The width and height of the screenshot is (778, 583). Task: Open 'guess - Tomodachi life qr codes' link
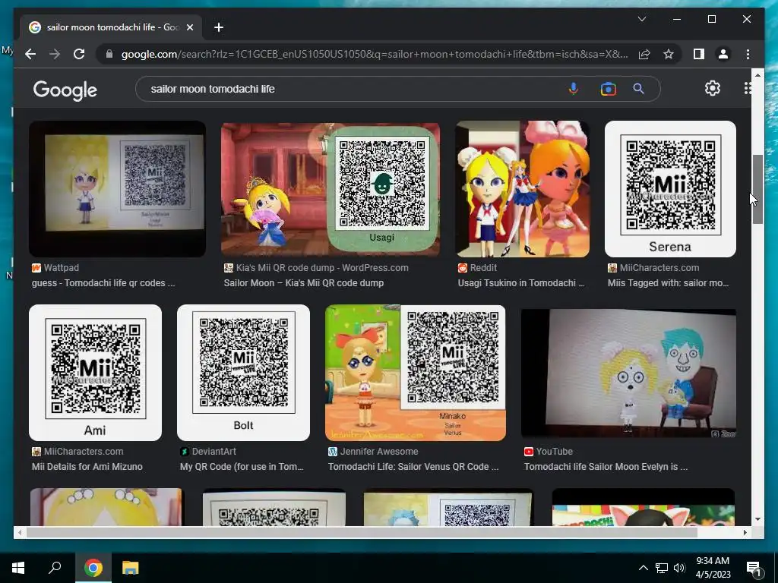point(103,283)
